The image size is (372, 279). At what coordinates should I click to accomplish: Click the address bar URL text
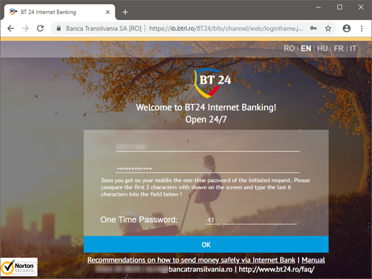(226, 29)
